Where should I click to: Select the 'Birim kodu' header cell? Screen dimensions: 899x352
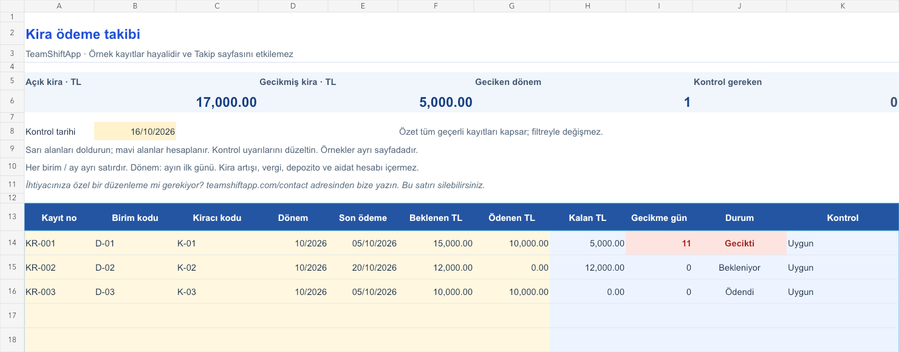click(x=135, y=218)
